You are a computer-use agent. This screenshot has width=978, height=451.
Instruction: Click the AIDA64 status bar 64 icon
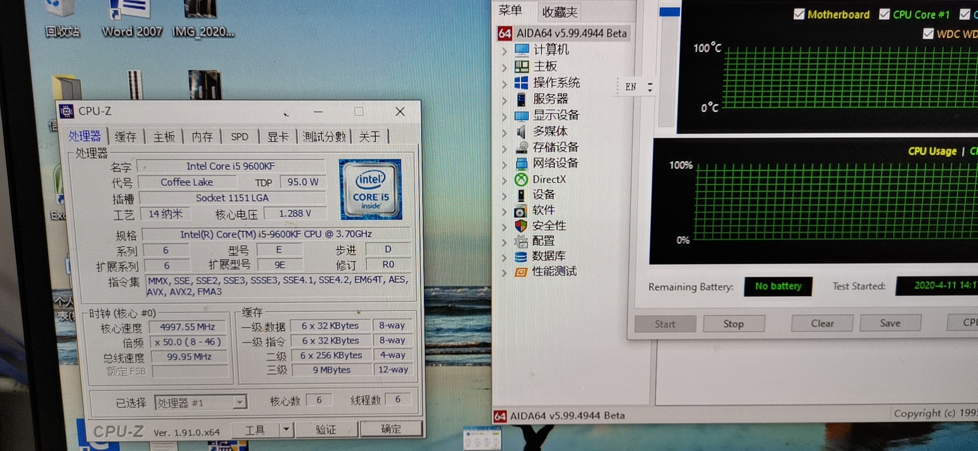tap(500, 416)
